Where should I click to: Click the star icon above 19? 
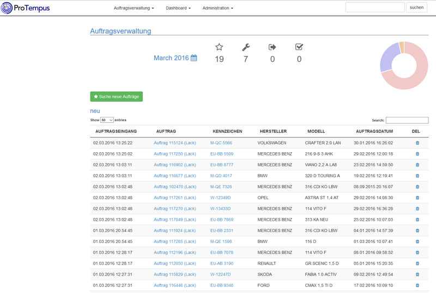pyautogui.click(x=219, y=47)
